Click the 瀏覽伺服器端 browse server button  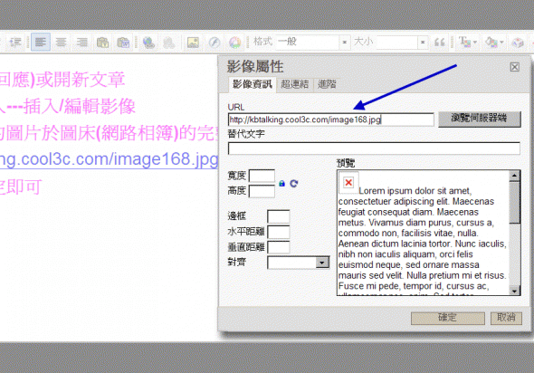tap(480, 119)
